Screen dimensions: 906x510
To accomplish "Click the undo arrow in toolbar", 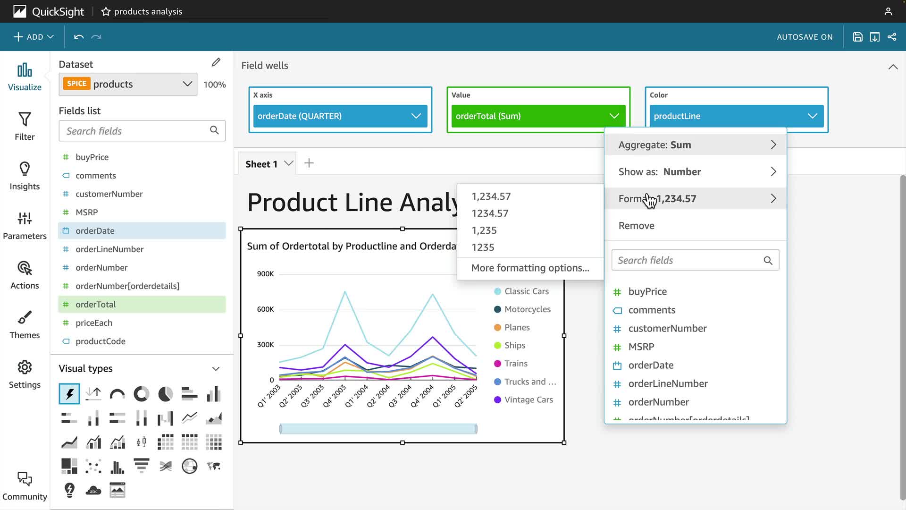I will pyautogui.click(x=79, y=37).
